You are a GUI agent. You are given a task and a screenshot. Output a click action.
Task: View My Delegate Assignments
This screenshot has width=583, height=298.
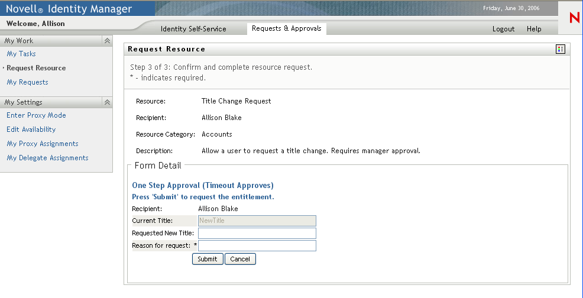tap(47, 158)
